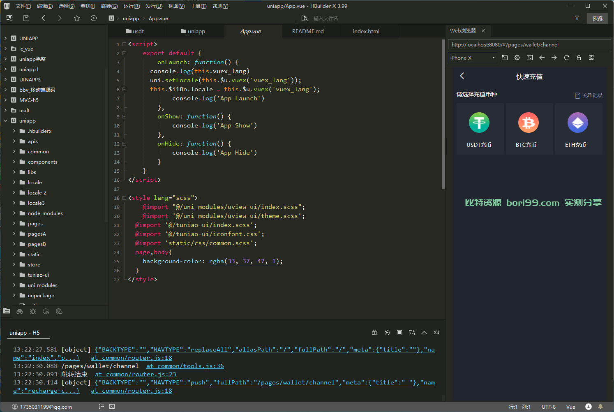Collapse the uniapp project folder
The image size is (614, 412).
coord(6,121)
